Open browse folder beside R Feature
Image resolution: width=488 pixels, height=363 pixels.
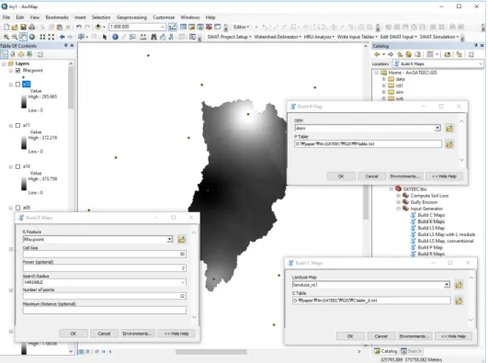pyautogui.click(x=181, y=239)
